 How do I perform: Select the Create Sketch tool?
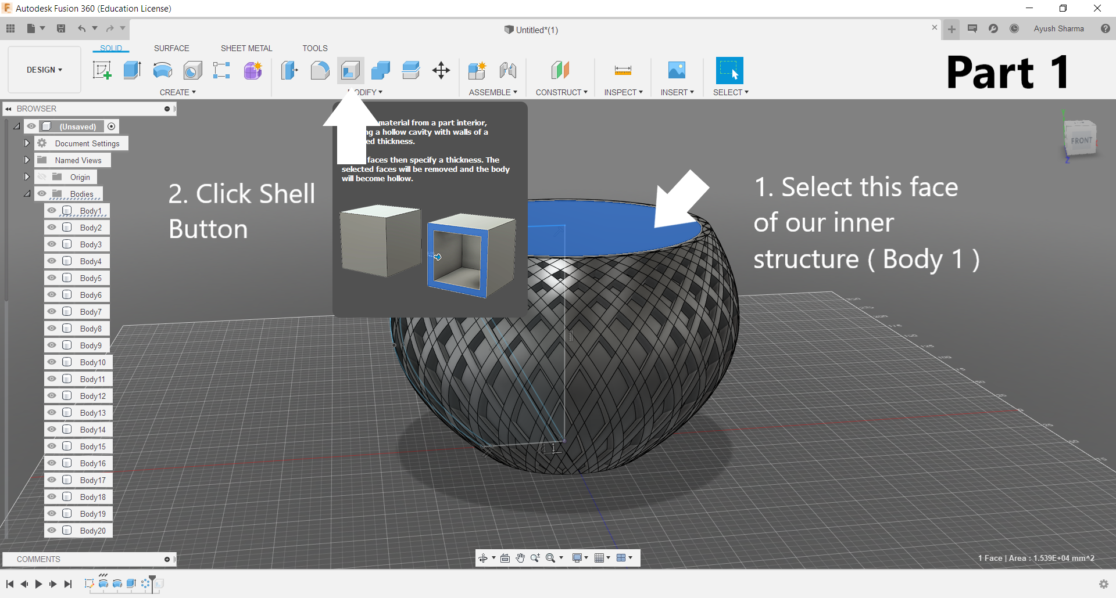coord(102,70)
